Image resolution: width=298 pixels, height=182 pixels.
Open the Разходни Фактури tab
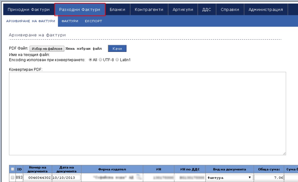[x=79, y=10]
